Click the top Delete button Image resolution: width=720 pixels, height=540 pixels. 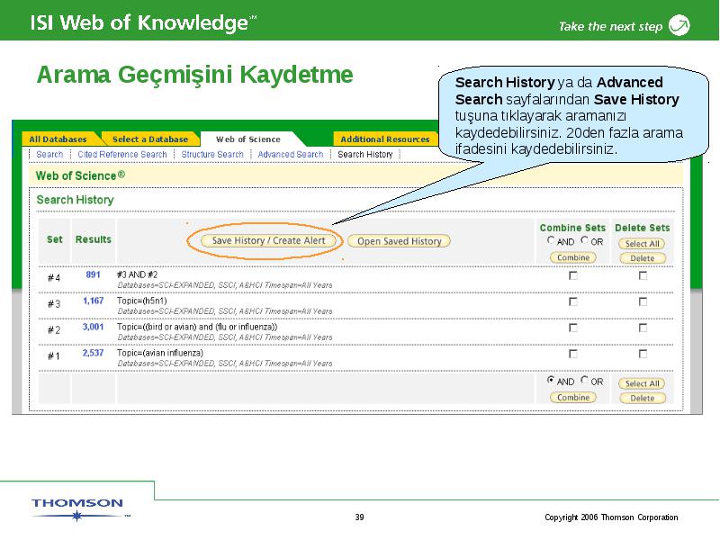tap(642, 258)
